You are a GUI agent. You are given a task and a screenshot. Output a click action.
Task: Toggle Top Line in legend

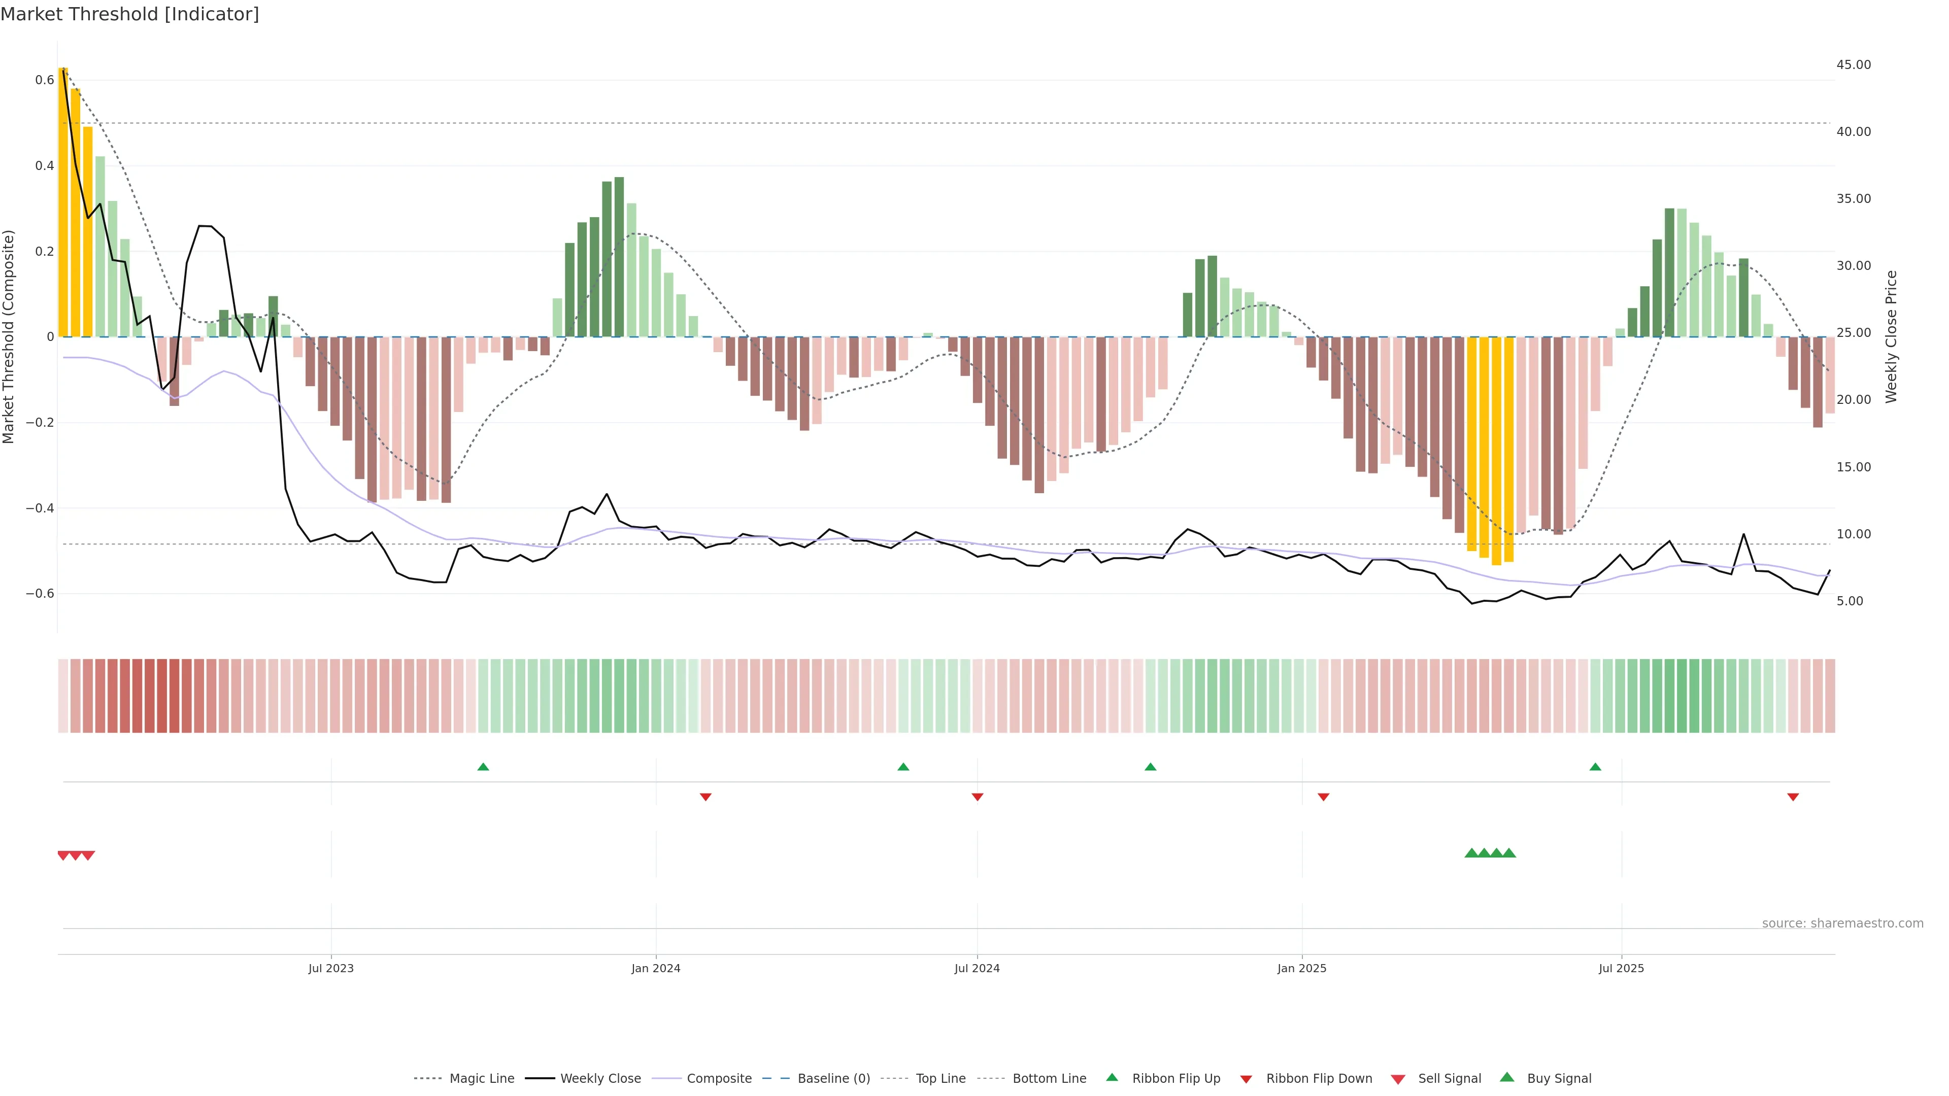click(939, 1078)
